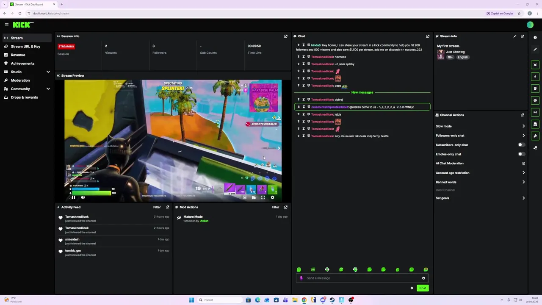The height and width of the screenshot is (305, 542).
Task: Send message with green Chat button
Action: coord(423,288)
